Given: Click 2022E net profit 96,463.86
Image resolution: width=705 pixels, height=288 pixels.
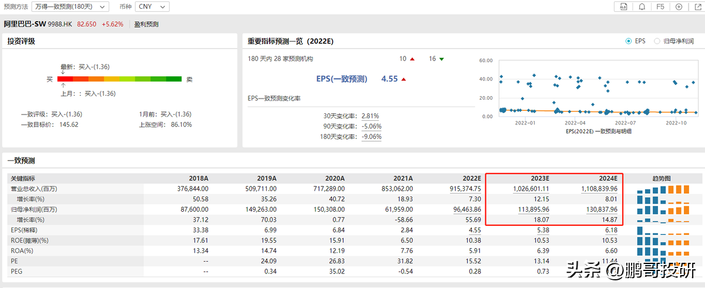Looking at the screenshot, I should tap(466, 209).
